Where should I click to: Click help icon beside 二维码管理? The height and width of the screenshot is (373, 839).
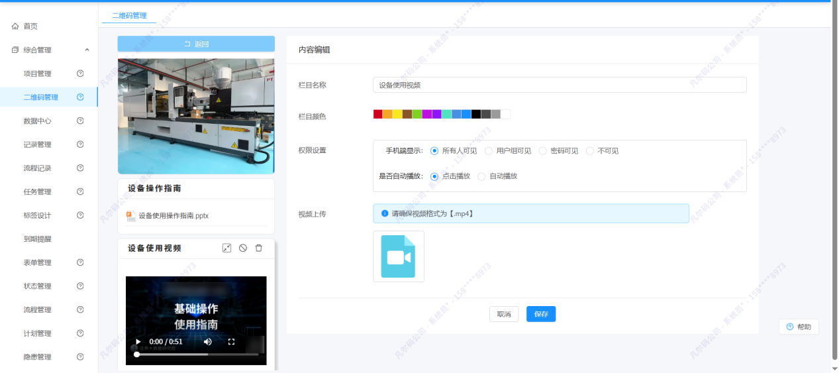(x=80, y=97)
